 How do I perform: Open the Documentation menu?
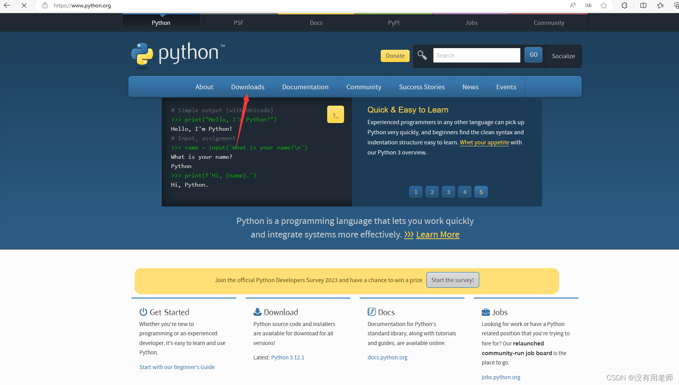pos(305,87)
